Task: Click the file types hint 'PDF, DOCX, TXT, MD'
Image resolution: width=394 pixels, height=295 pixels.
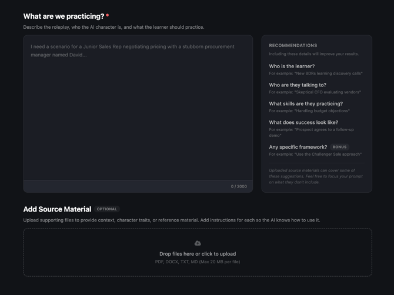Action: point(176,262)
